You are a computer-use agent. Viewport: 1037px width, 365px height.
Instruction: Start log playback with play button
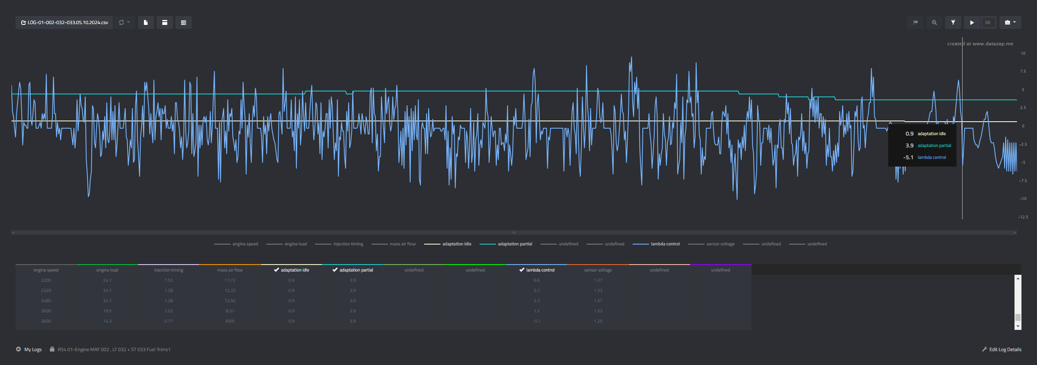(972, 22)
